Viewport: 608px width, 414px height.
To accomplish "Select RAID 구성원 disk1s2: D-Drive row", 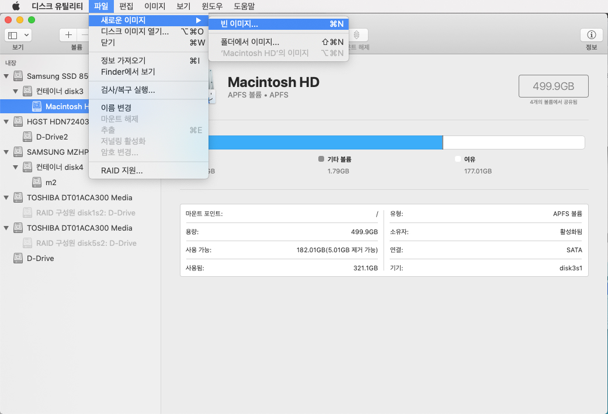I will point(80,213).
